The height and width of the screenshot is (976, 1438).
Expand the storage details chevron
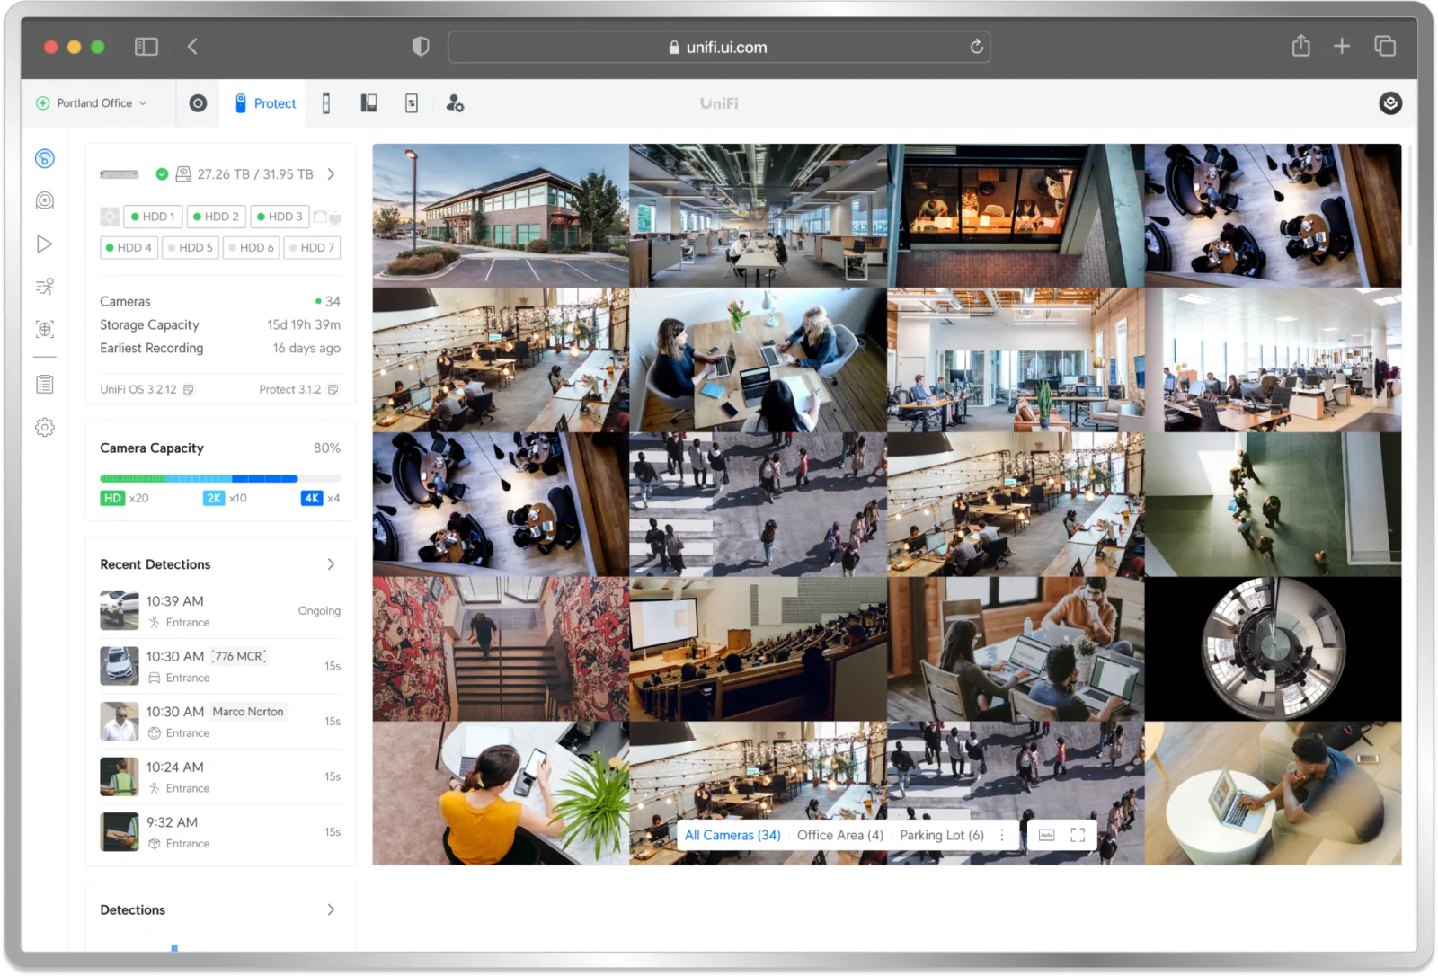click(x=331, y=173)
